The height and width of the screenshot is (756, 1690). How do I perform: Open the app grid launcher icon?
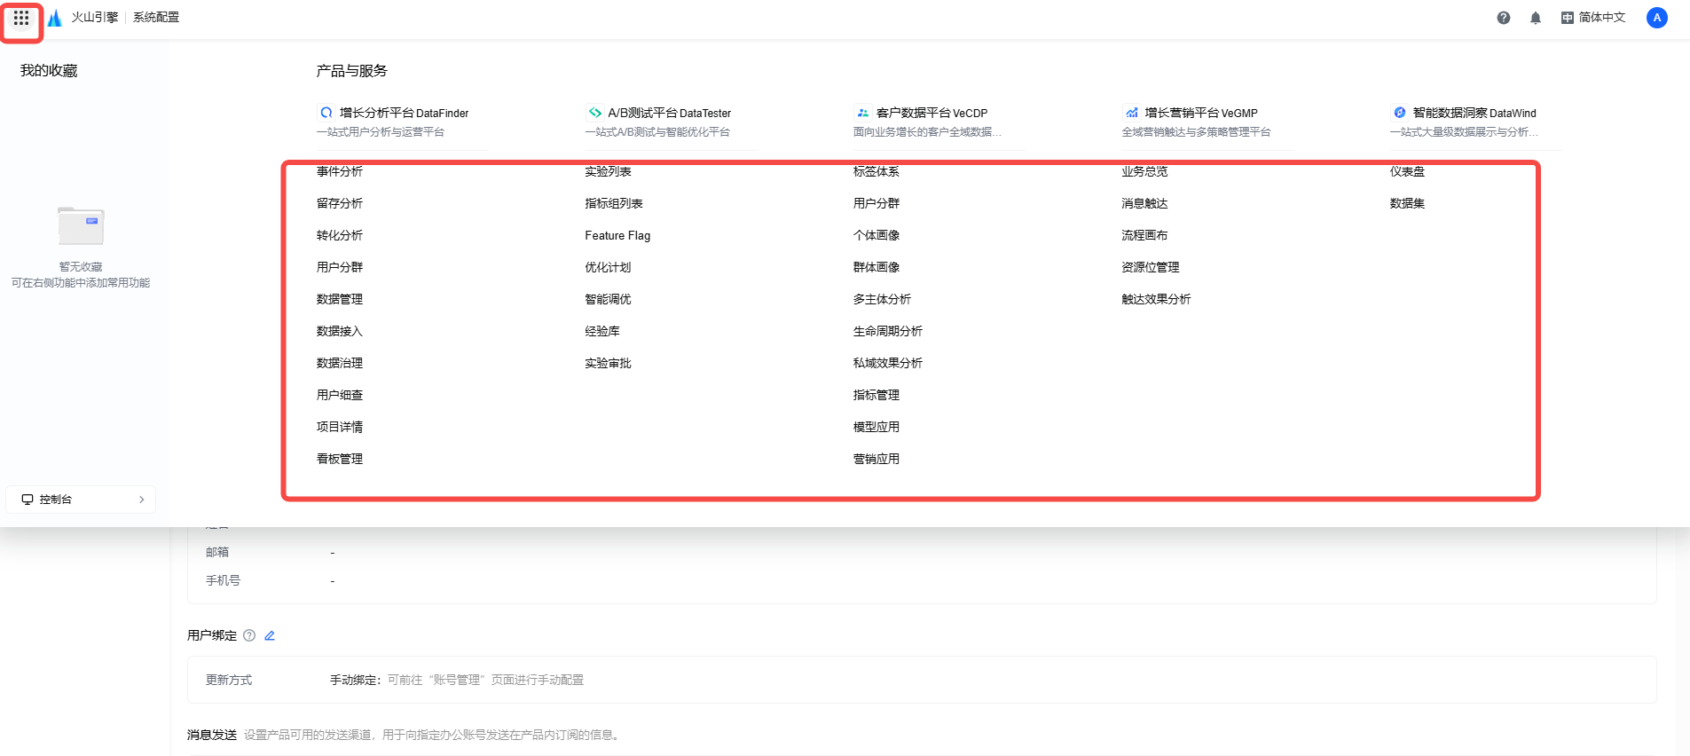point(21,18)
